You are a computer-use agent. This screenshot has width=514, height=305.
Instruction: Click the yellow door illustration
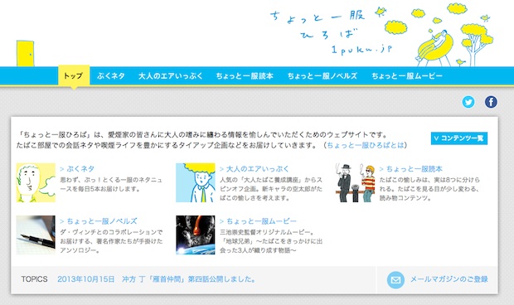25,53
